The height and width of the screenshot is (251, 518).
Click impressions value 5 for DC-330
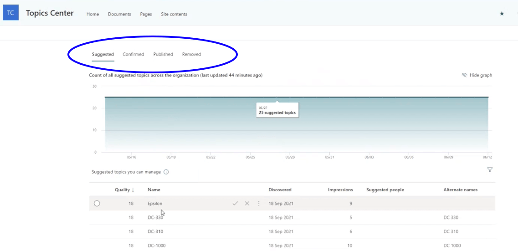coord(351,218)
